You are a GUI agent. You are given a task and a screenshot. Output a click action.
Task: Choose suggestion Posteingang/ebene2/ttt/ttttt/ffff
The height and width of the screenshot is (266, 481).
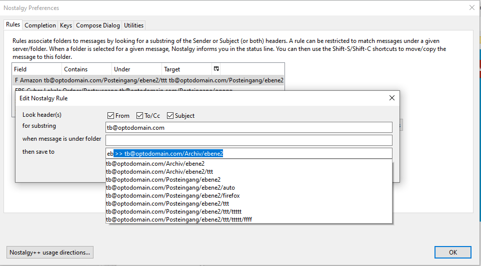tap(249, 220)
